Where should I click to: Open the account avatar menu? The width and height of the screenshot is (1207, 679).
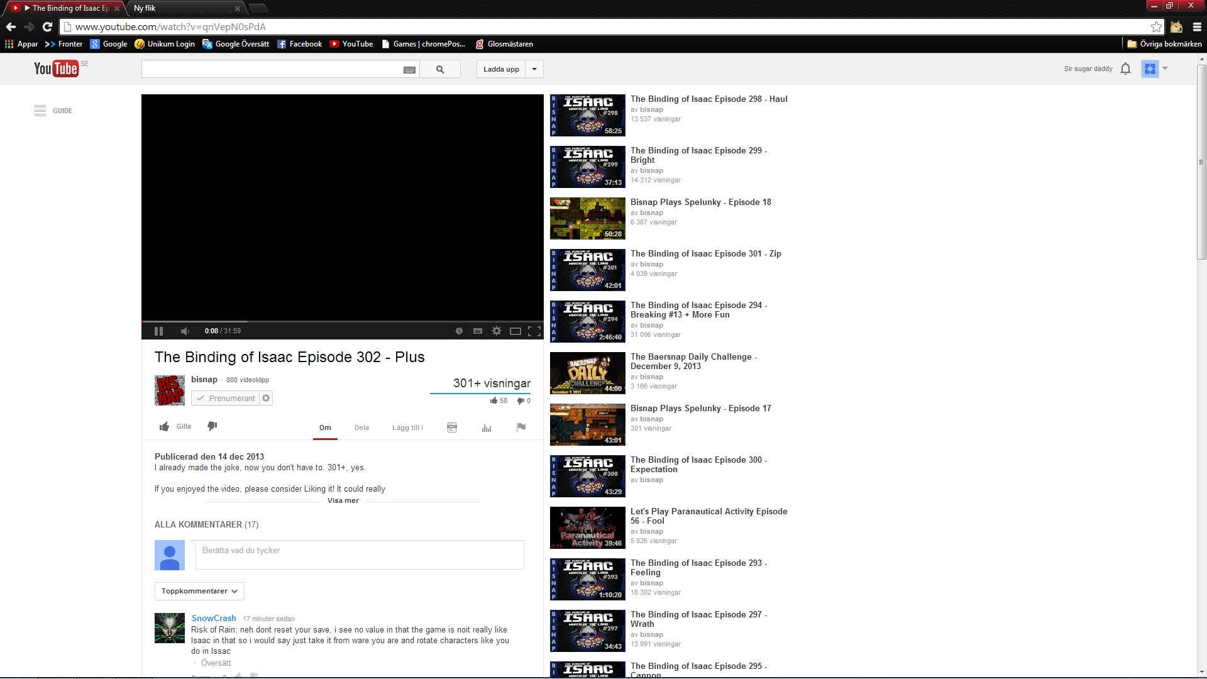(x=1150, y=69)
